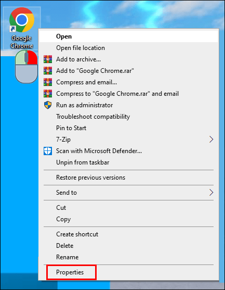The image size is (225, 290).
Task: Select Scan with Microsoft Defender...
Action: pos(128,151)
